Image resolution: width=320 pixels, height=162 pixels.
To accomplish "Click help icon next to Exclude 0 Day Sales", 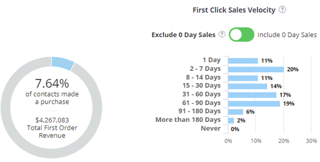I will tap(222, 34).
